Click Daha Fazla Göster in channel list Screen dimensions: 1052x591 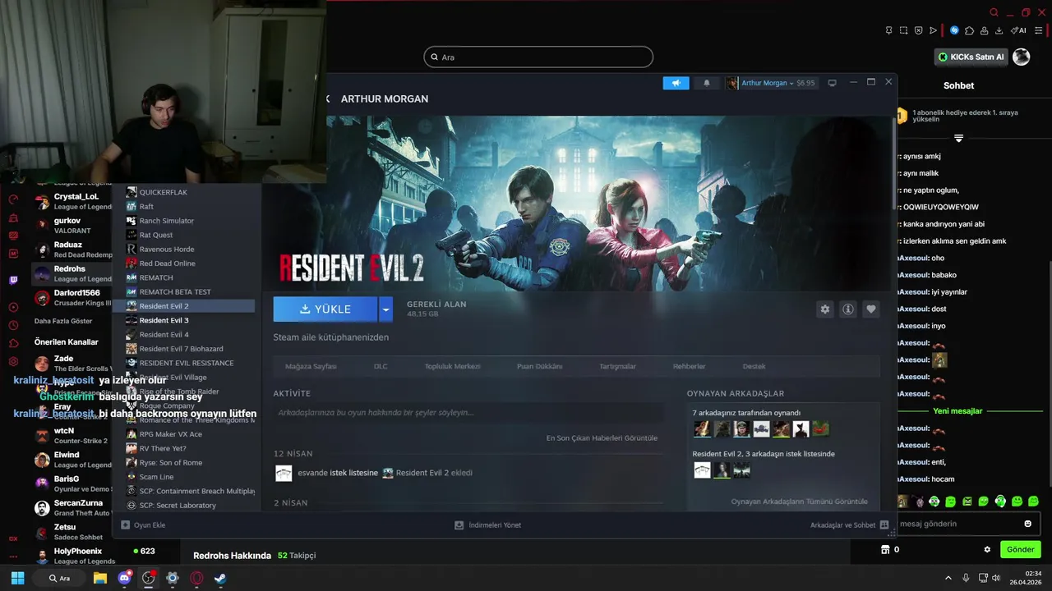click(63, 321)
